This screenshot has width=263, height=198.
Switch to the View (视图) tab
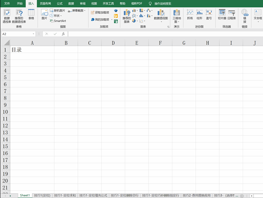pyautogui.click(x=94, y=3)
